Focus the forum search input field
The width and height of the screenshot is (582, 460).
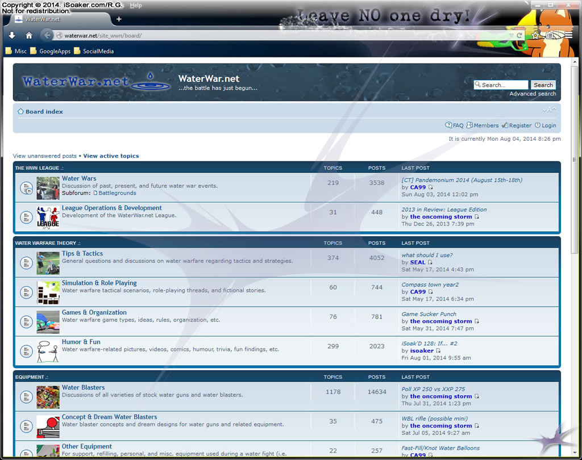point(501,85)
